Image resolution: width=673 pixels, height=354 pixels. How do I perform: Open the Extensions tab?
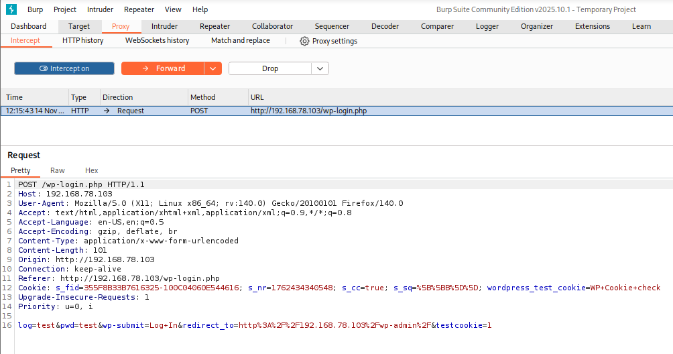[593, 26]
